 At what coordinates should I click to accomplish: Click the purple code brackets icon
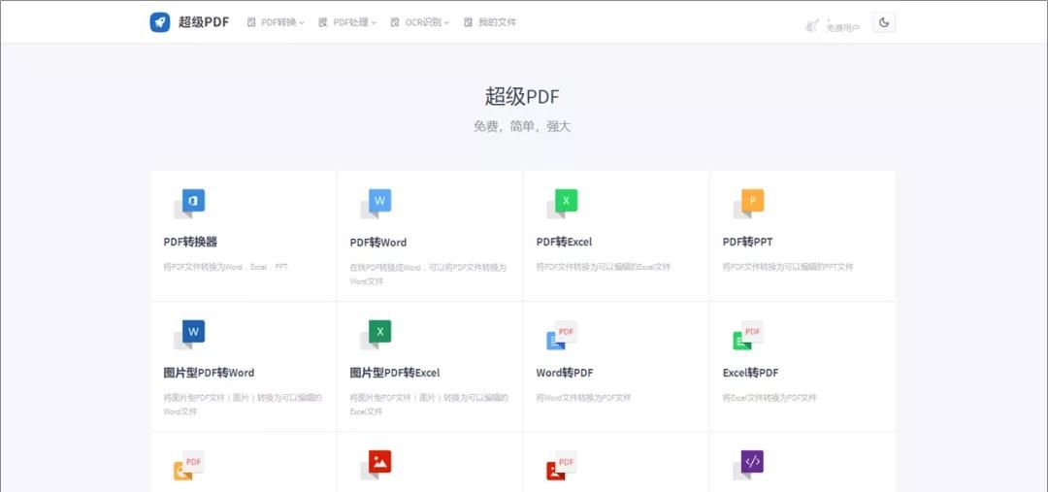click(x=749, y=465)
